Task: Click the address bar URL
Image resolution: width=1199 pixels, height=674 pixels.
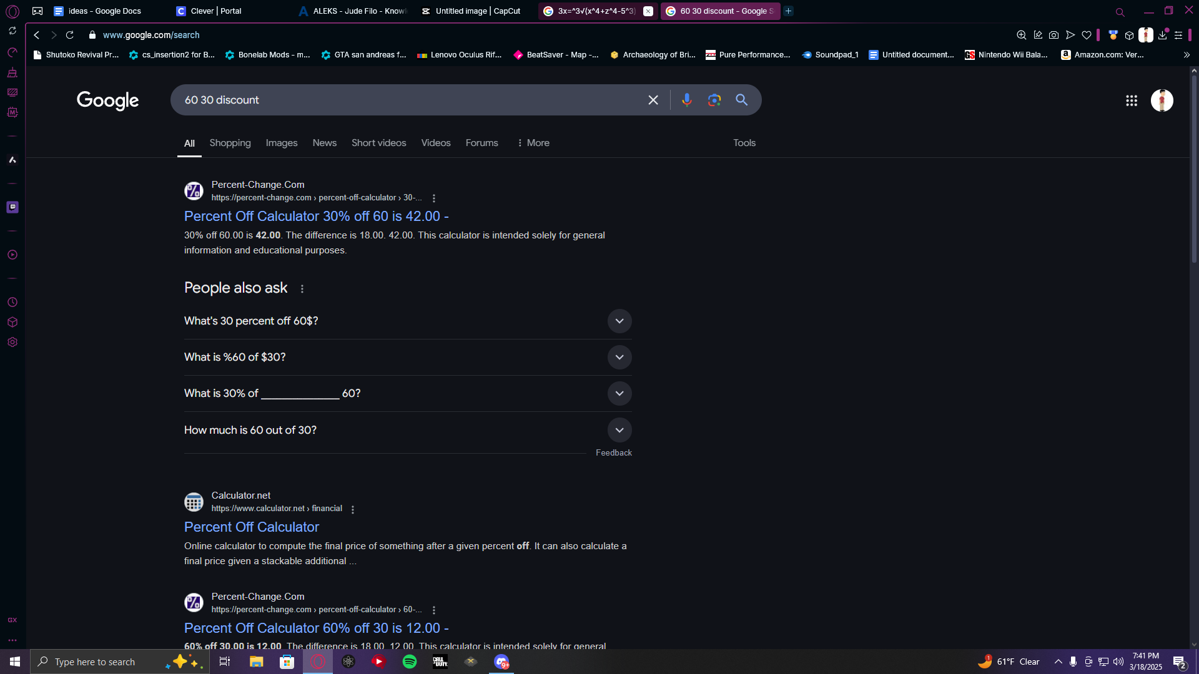Action: [x=151, y=35]
